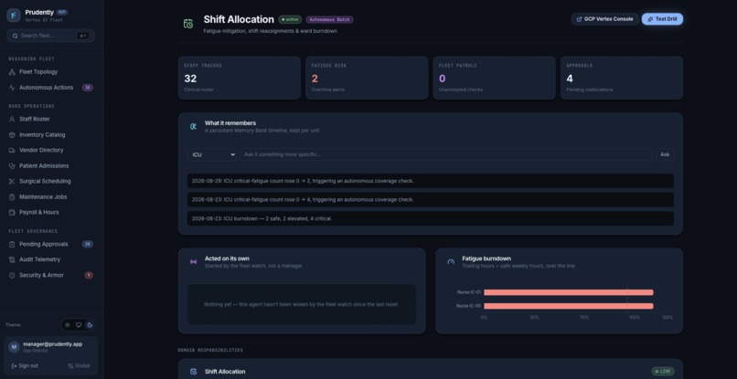Image resolution: width=737 pixels, height=379 pixels.
Task: Click the Pending Approvals clipboard-check icon
Action: click(x=12, y=244)
